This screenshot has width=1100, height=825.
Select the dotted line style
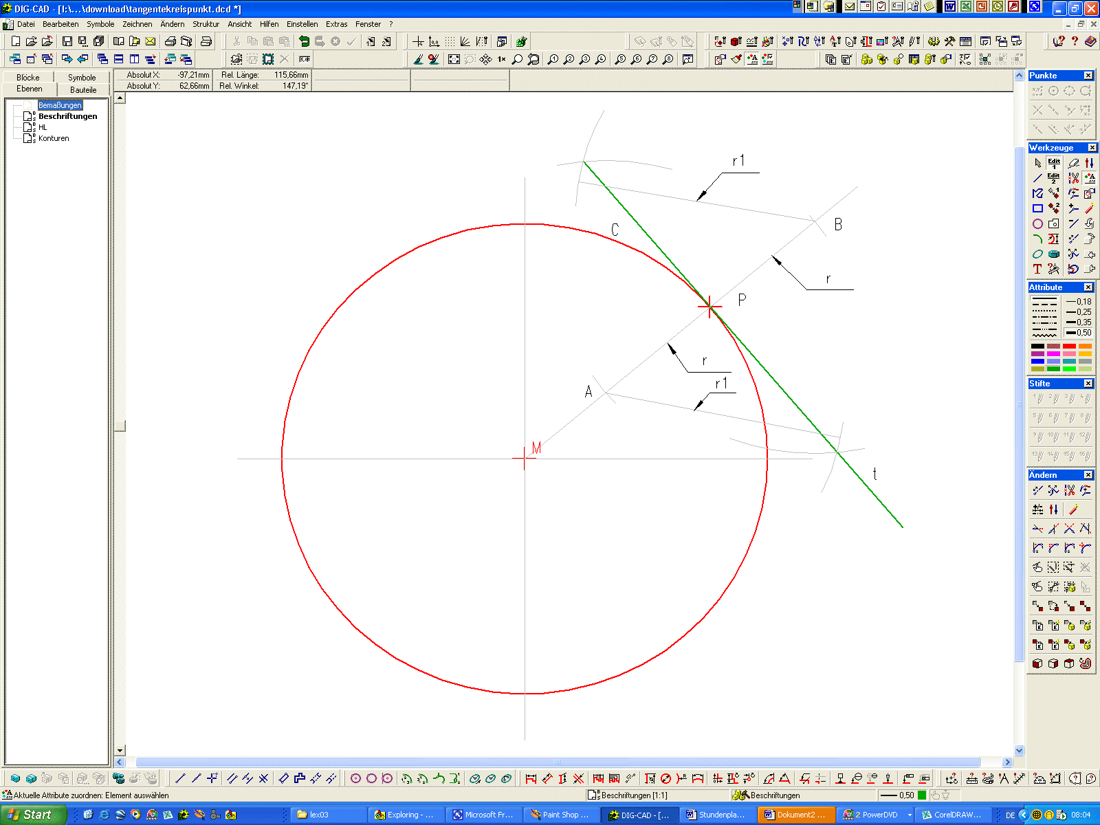(x=1044, y=312)
